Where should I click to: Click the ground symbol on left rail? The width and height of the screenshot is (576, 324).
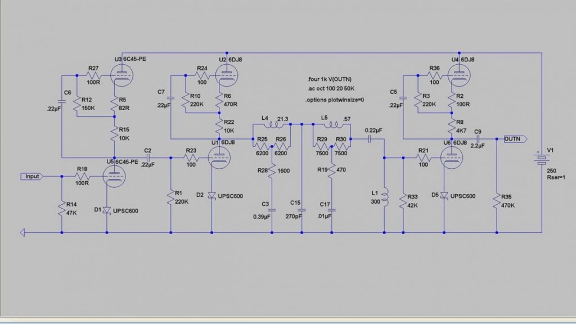[x=22, y=232]
